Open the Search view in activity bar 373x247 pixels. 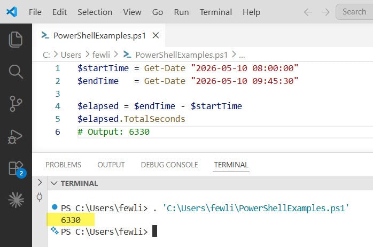coord(15,72)
